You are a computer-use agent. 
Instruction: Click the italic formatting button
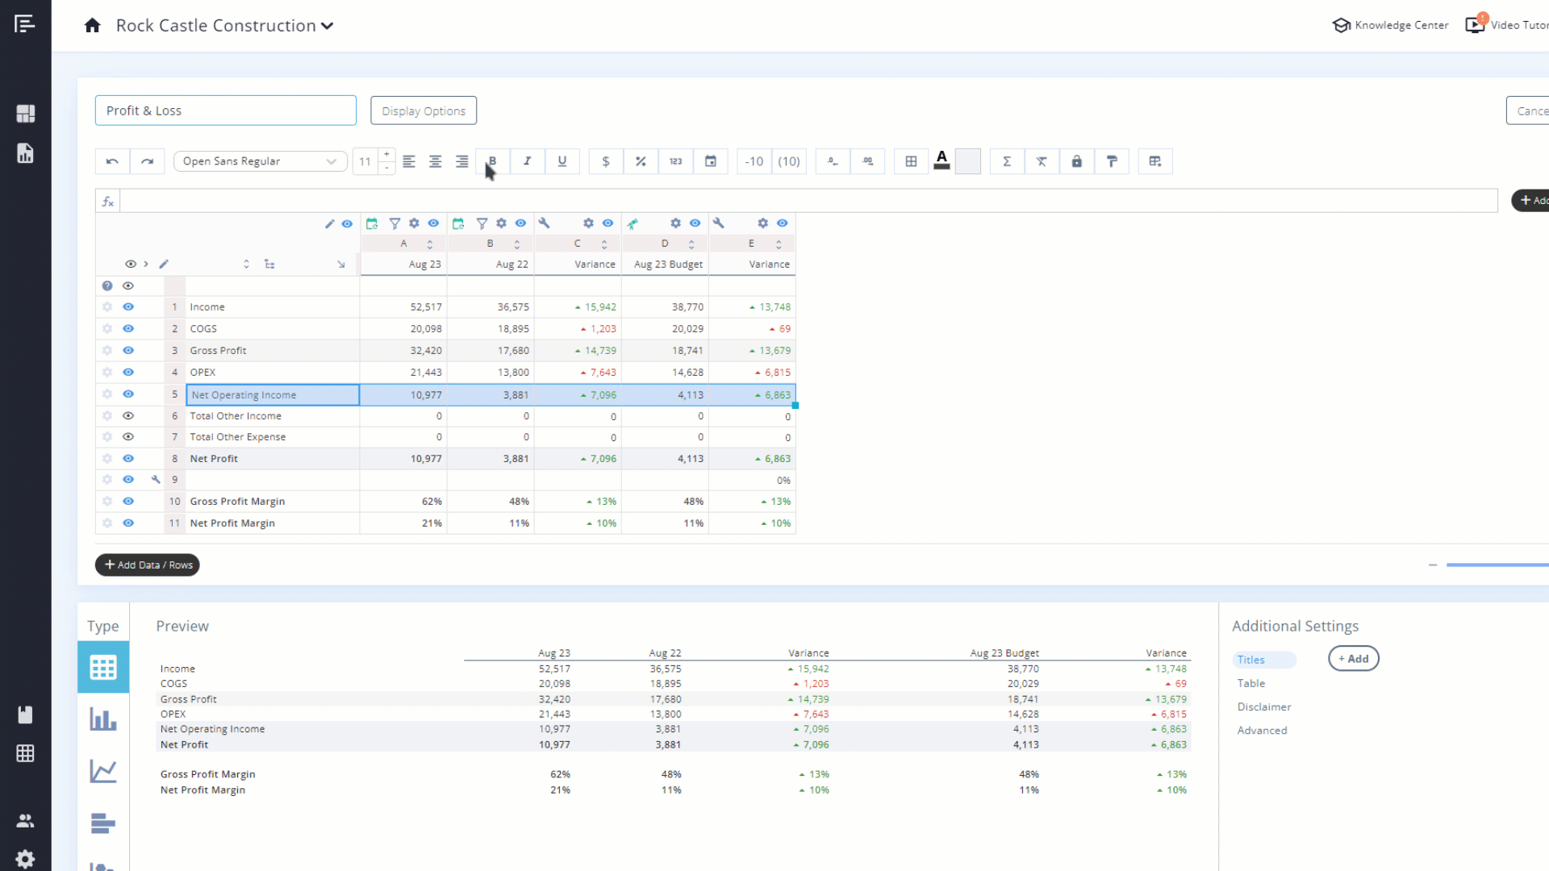[527, 161]
